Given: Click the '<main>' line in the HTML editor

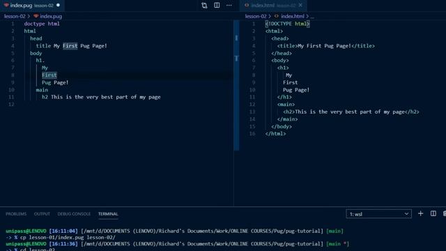Looking at the screenshot, I should (x=286, y=105).
